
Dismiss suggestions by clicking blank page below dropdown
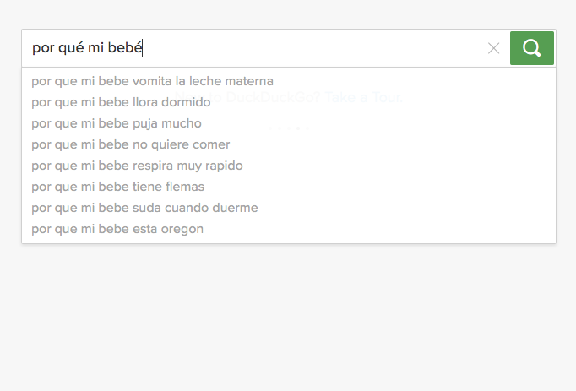pyautogui.click(x=288, y=316)
